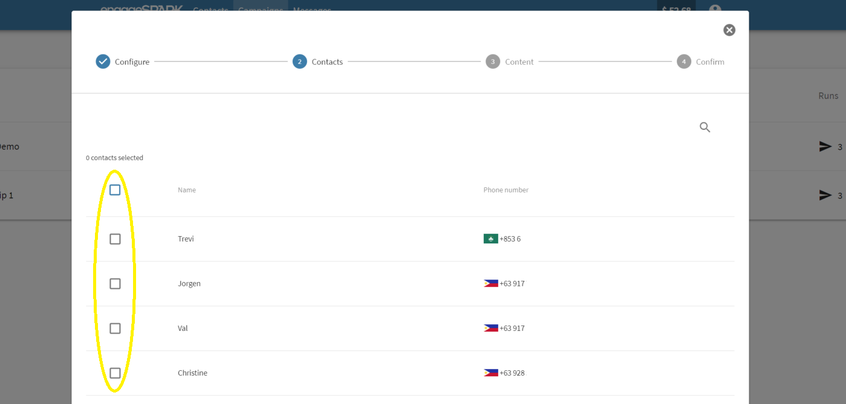Click the send arrow in Demo row
Image resolution: width=846 pixels, height=404 pixels.
coord(825,146)
